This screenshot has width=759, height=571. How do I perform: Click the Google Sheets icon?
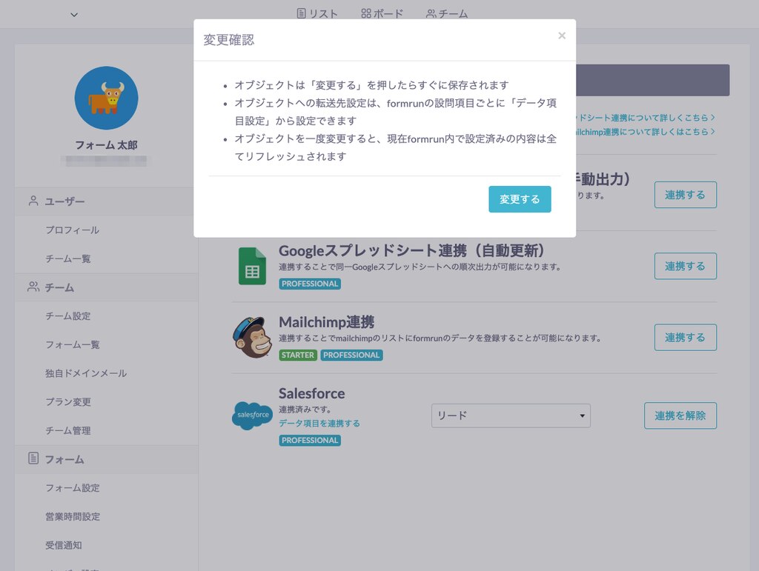[252, 267]
